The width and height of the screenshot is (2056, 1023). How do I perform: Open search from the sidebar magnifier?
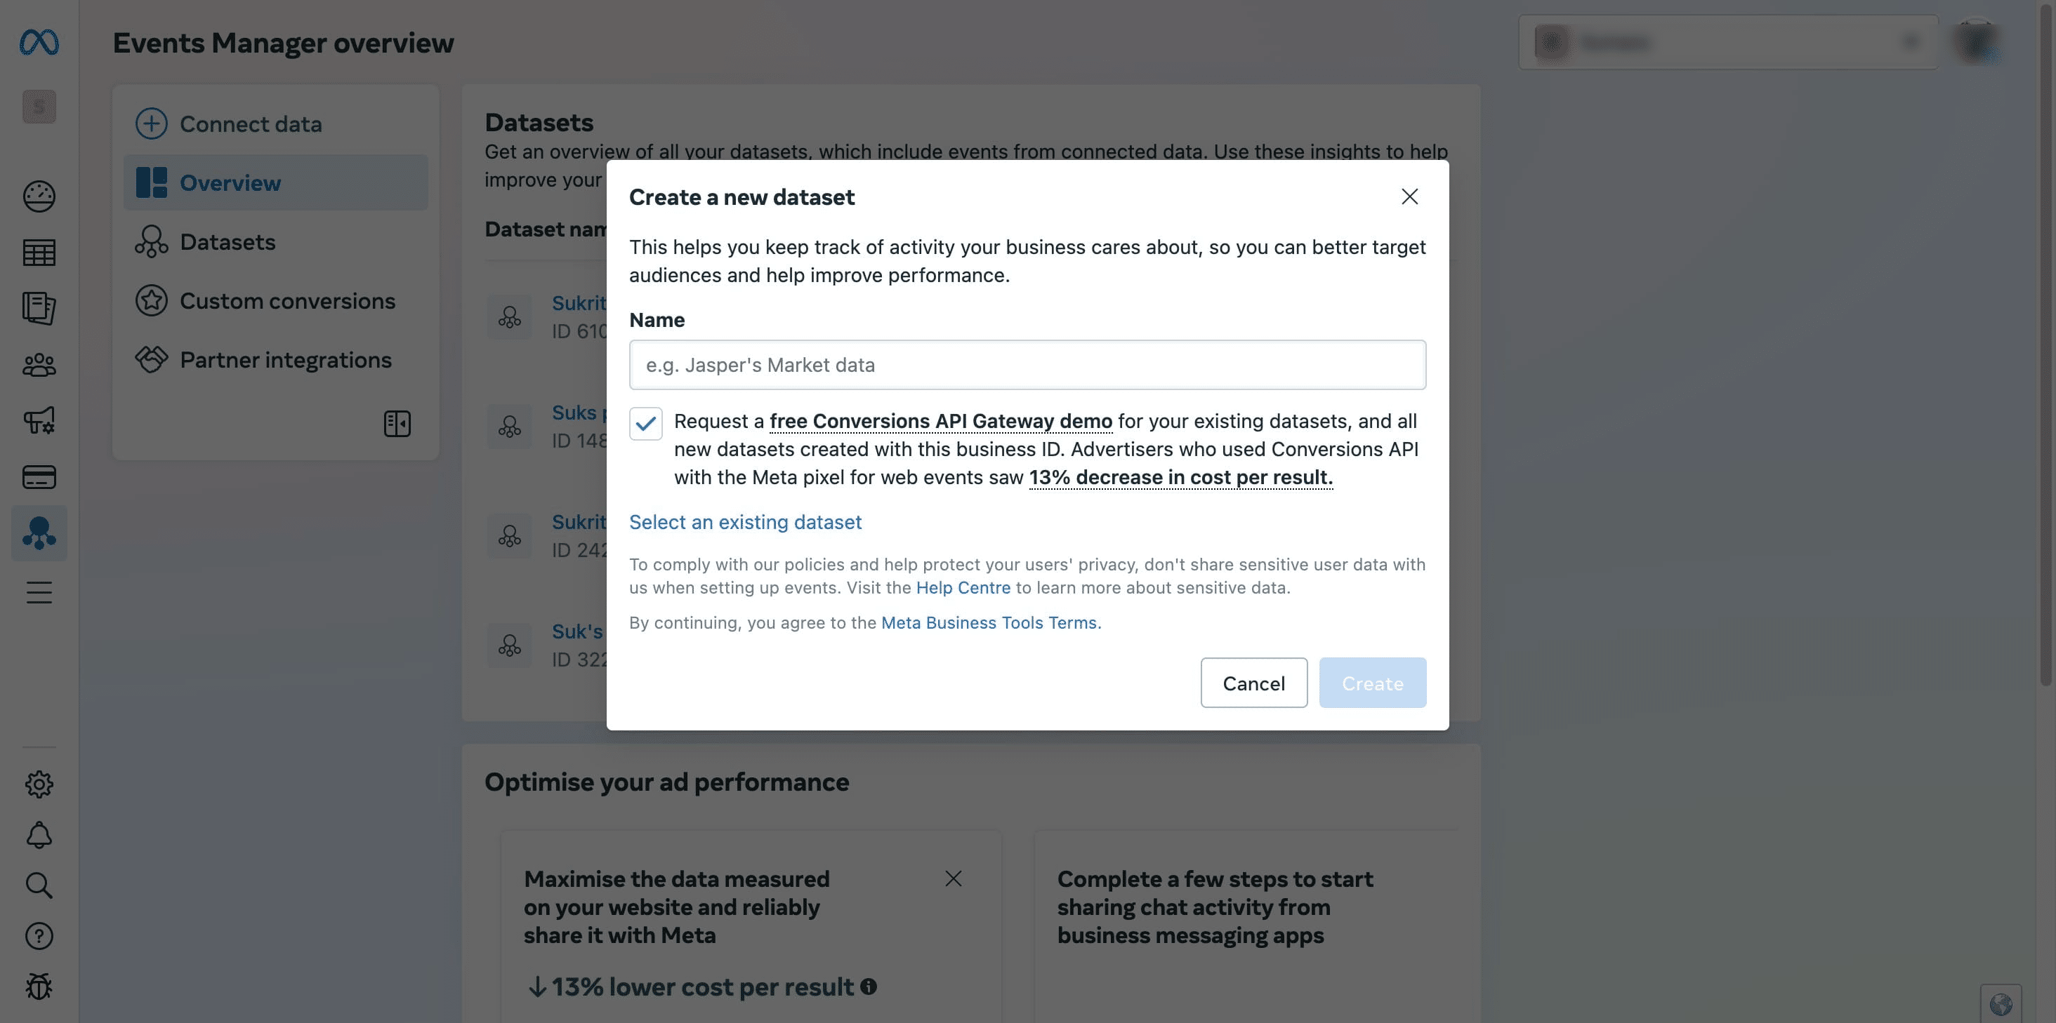(39, 886)
